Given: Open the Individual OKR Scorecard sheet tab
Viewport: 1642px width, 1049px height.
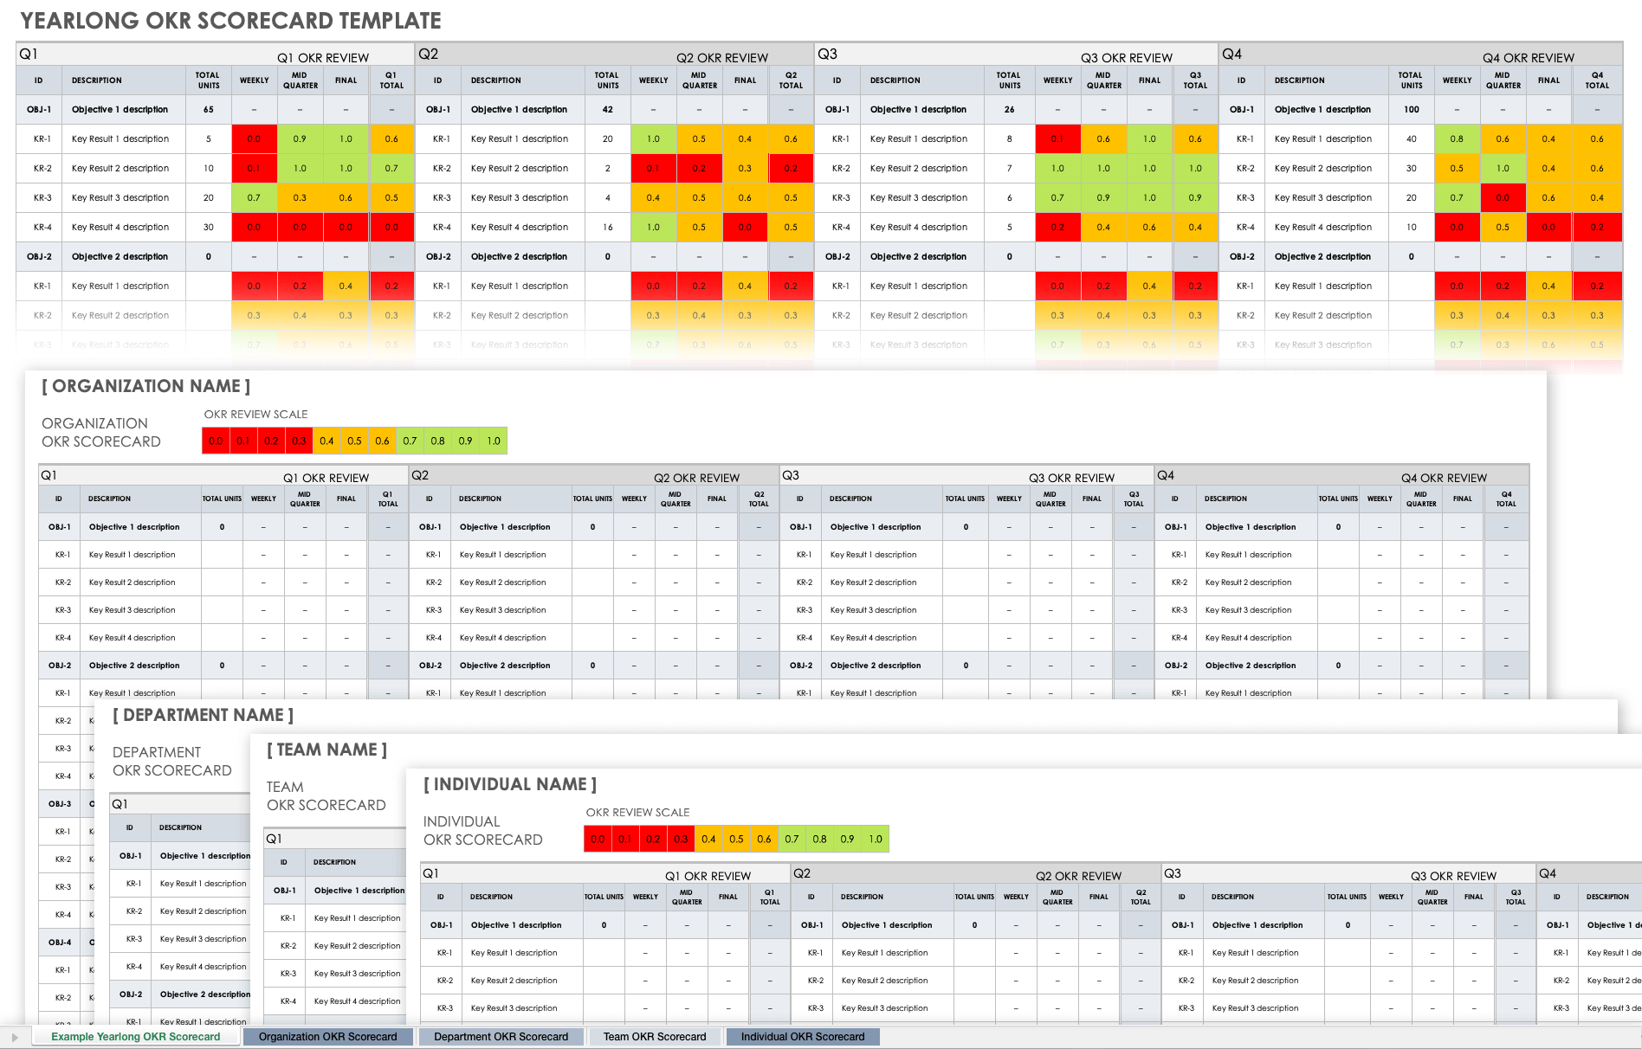Looking at the screenshot, I should pyautogui.click(x=802, y=1037).
